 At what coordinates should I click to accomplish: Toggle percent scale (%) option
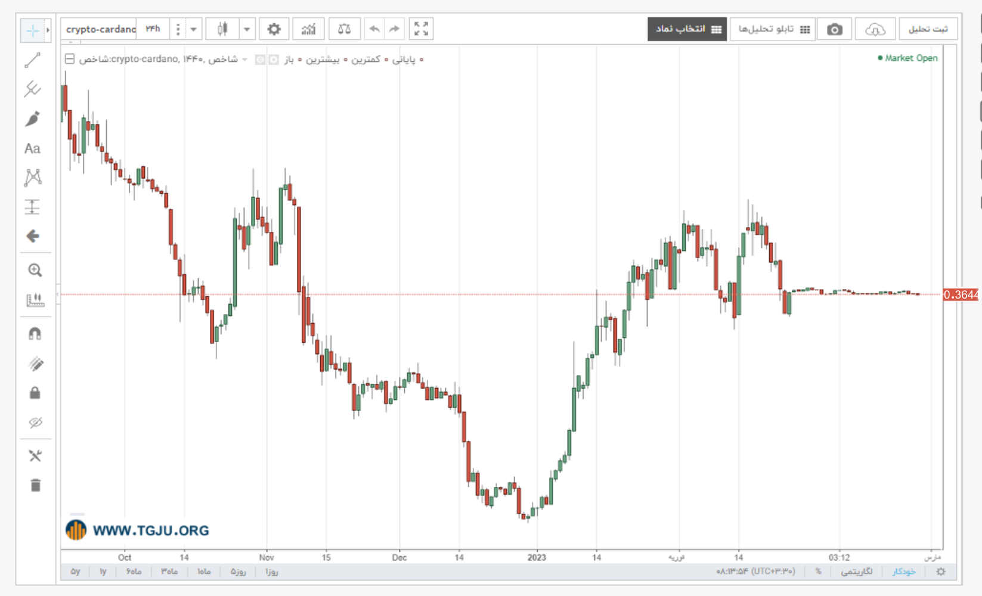point(818,572)
